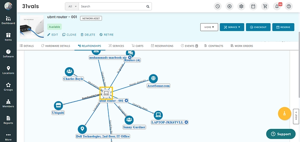The image size is (300, 142).
Task: Show More sidebar options
Action: (8, 137)
